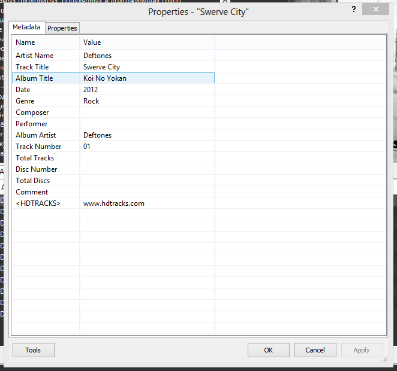
Task: Select the Track Number row label
Action: point(38,147)
